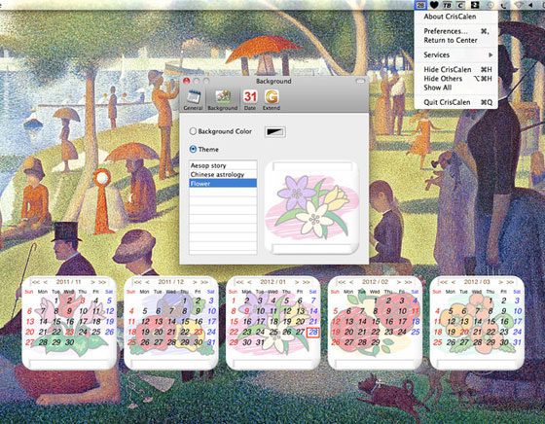
Task: Go to next month on 2012/03 calendar
Action: (501, 282)
